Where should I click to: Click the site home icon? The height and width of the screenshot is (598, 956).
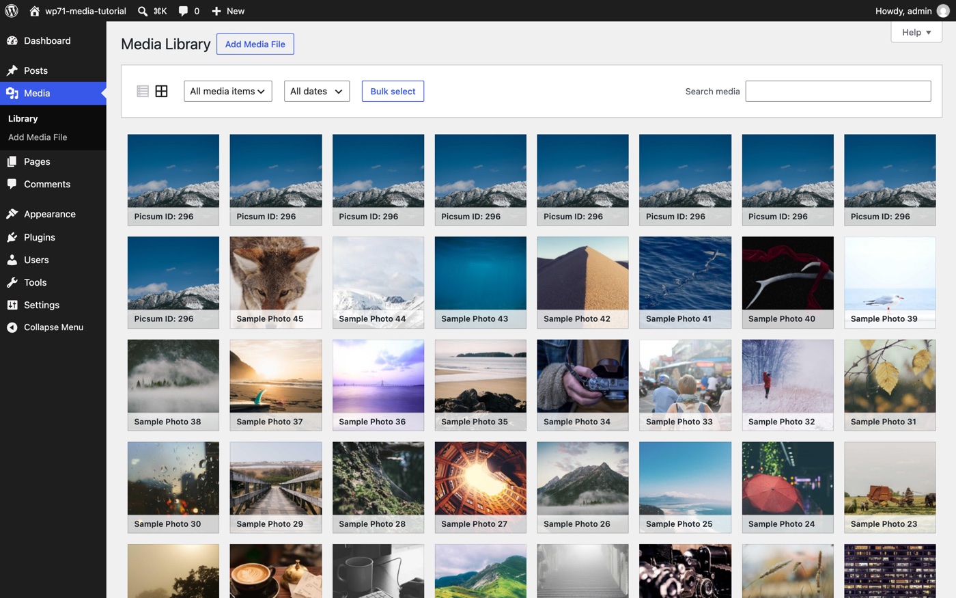(x=34, y=11)
